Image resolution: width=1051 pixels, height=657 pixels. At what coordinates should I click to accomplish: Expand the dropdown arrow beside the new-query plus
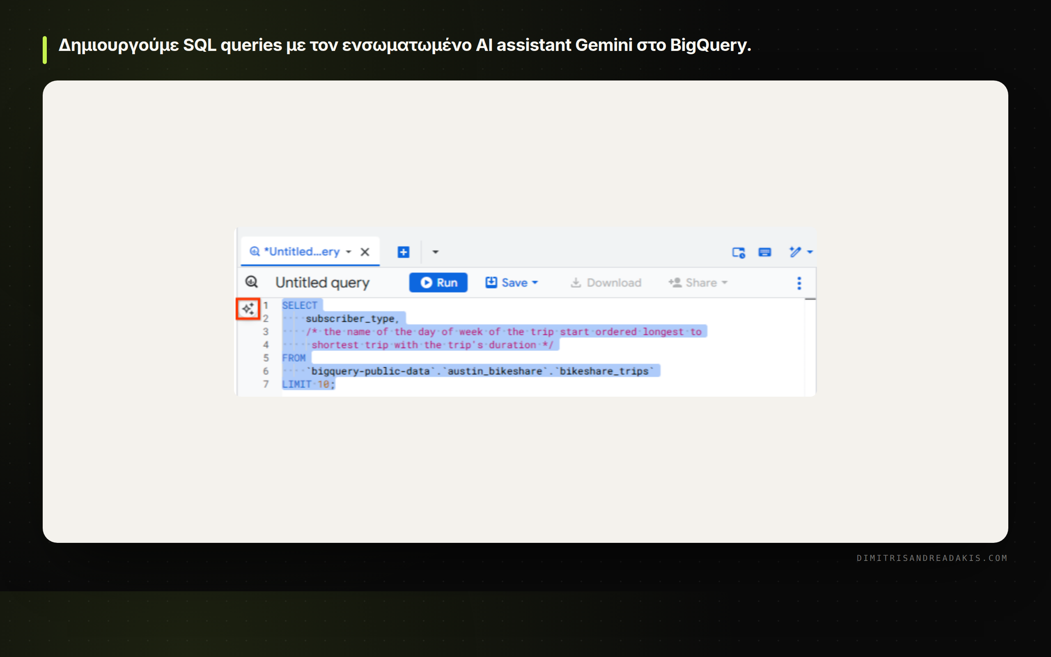[436, 252]
